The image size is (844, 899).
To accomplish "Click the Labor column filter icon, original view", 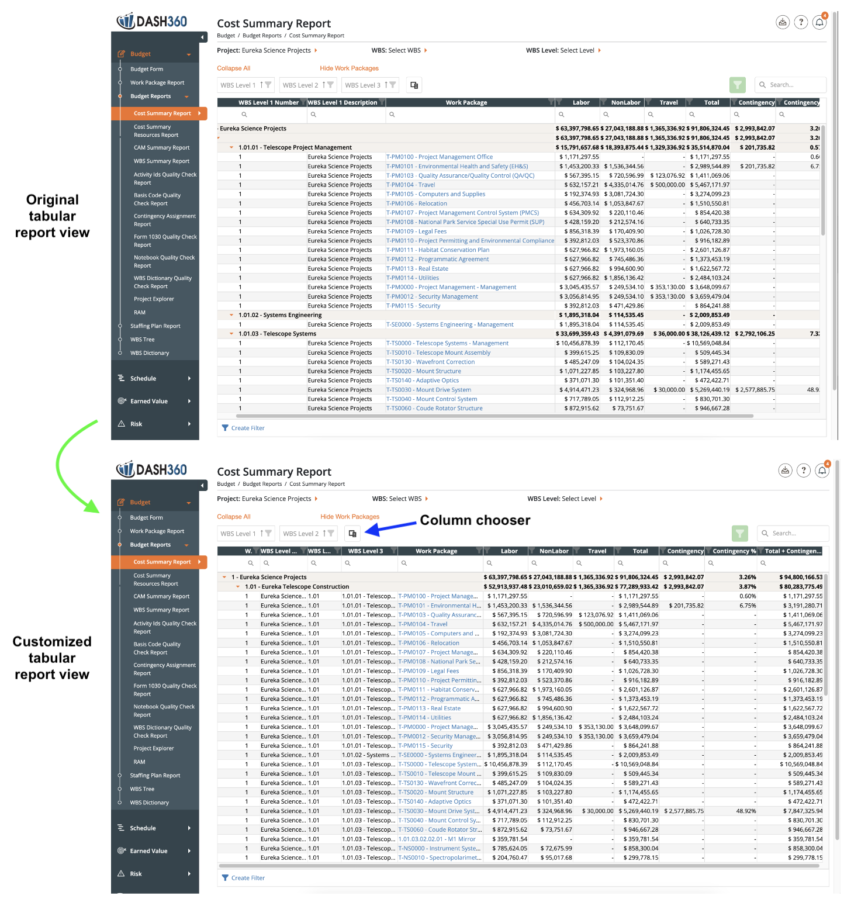I will tap(558, 102).
